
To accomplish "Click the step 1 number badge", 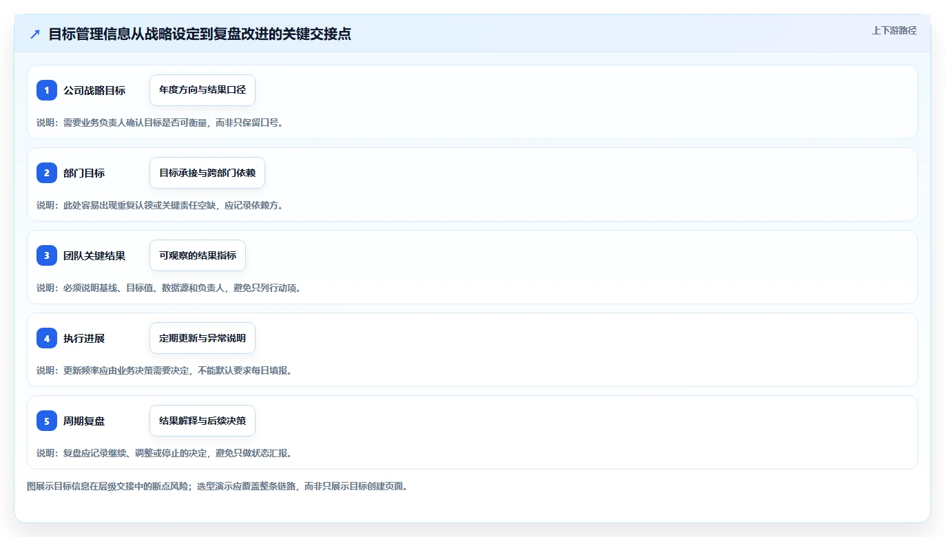I will click(47, 90).
